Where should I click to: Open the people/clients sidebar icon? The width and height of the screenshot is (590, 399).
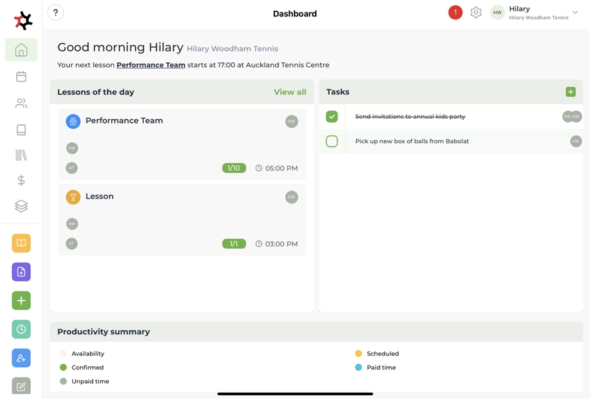pyautogui.click(x=21, y=103)
